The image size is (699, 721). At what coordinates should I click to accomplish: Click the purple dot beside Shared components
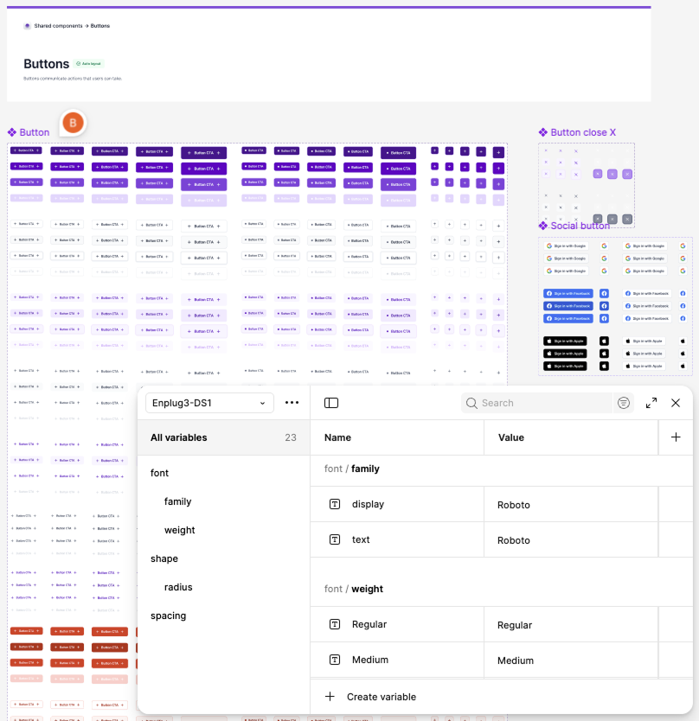[27, 26]
